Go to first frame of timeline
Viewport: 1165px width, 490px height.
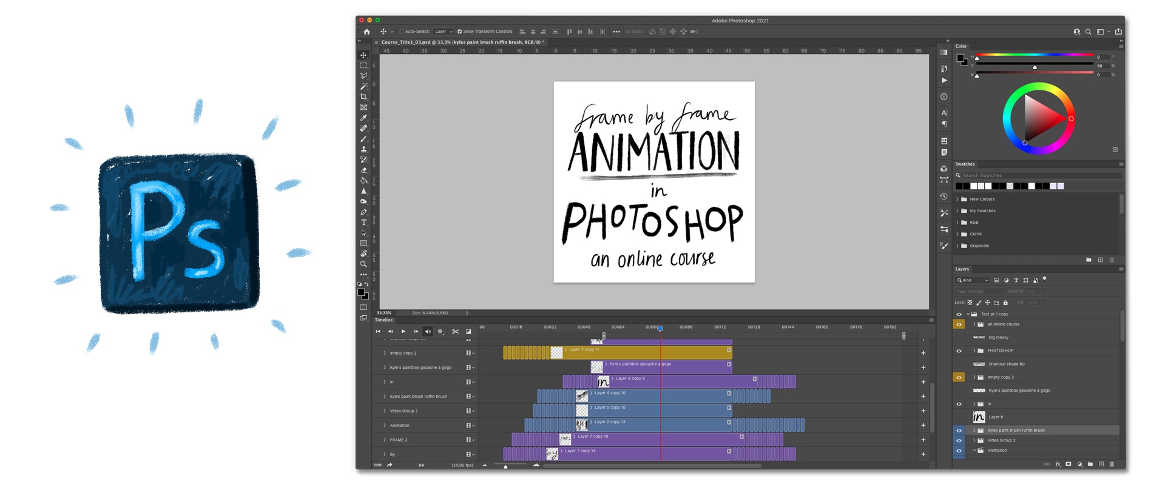[378, 332]
